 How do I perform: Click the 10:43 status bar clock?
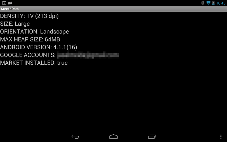tap(221, 3)
